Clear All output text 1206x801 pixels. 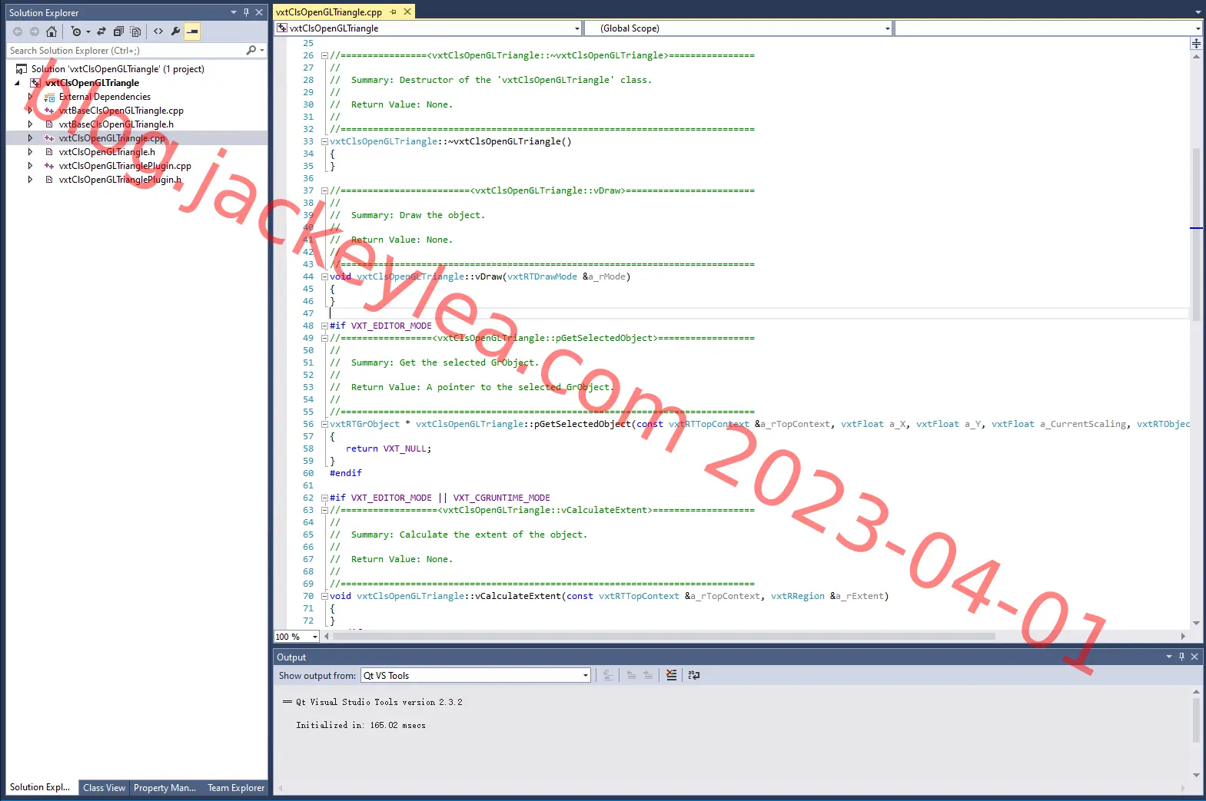point(671,676)
